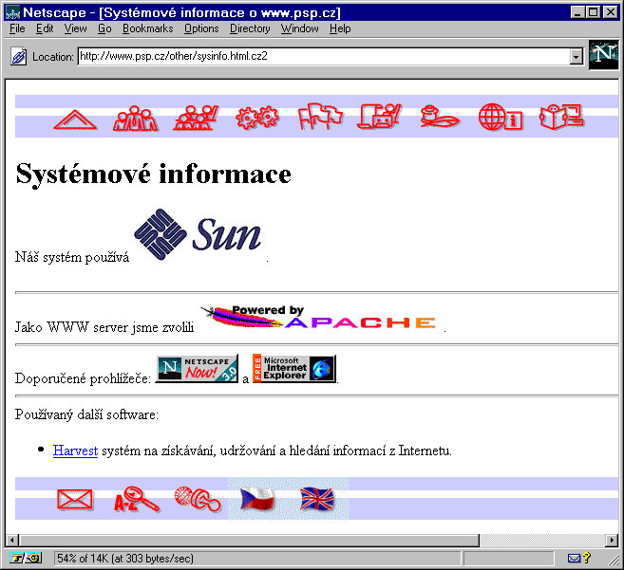Click text "Doporučené prohlížeče:"
624x570 pixels.
(x=84, y=378)
